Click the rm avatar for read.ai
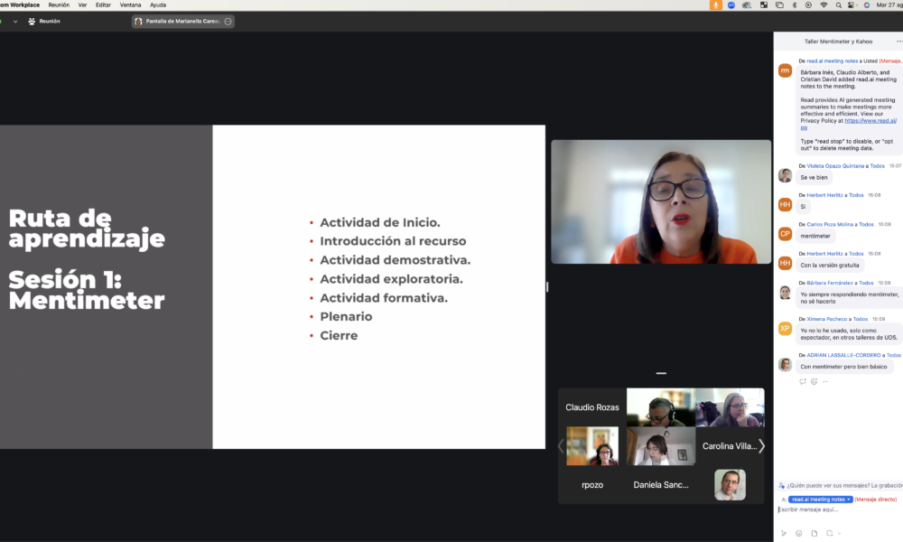Screen dimensions: 903x542 tap(785, 70)
